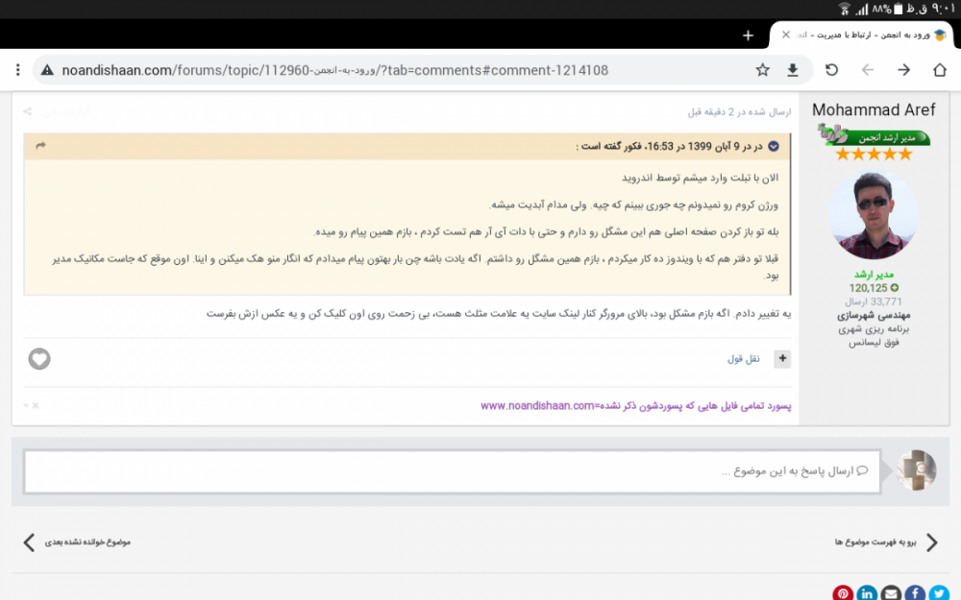Share the post via the Twitter icon
The image size is (961, 600).
tap(939, 592)
